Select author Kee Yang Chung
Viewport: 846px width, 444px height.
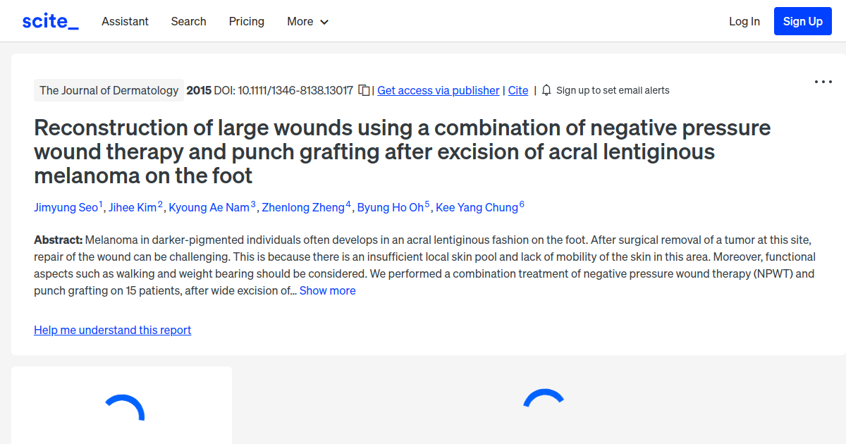[476, 207]
